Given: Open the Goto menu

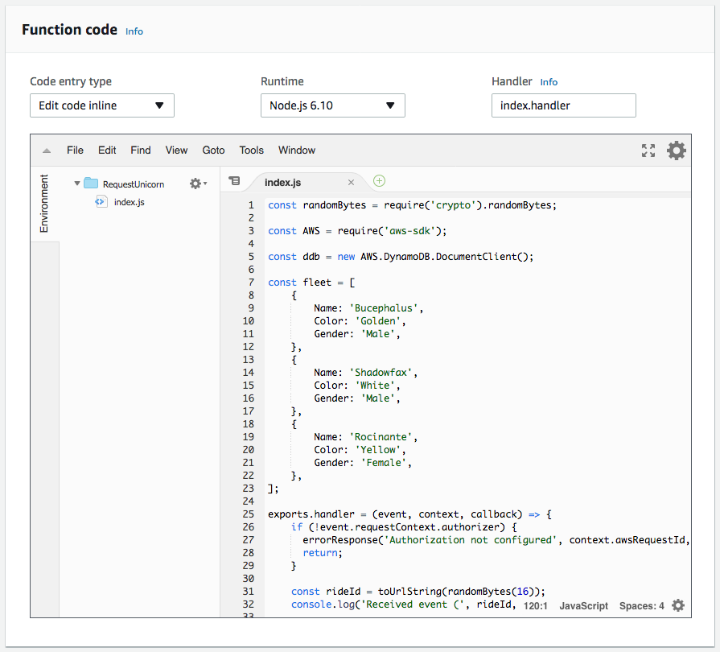Looking at the screenshot, I should (213, 151).
